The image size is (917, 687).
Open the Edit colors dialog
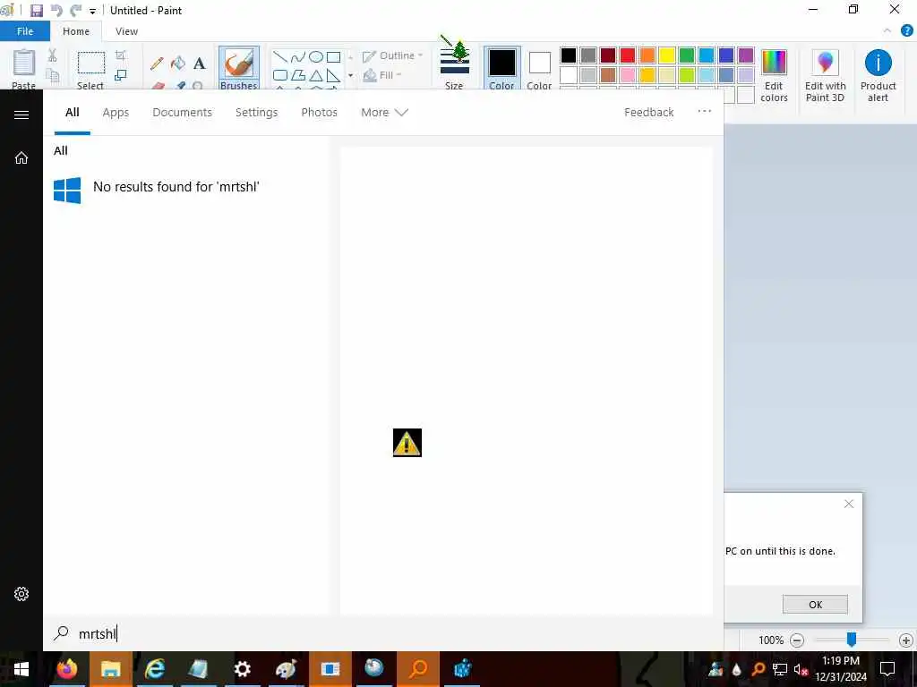(774, 75)
